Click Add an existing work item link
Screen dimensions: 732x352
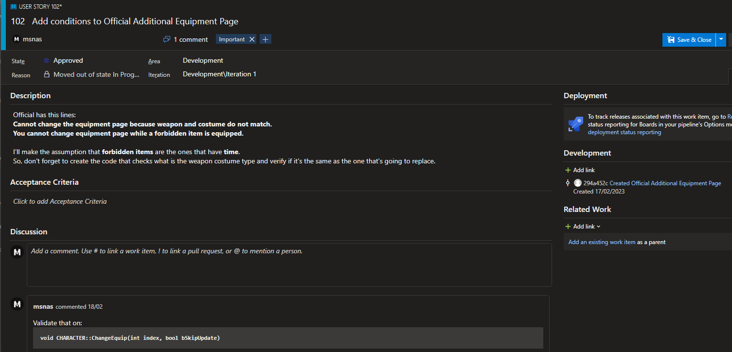pyautogui.click(x=602, y=242)
